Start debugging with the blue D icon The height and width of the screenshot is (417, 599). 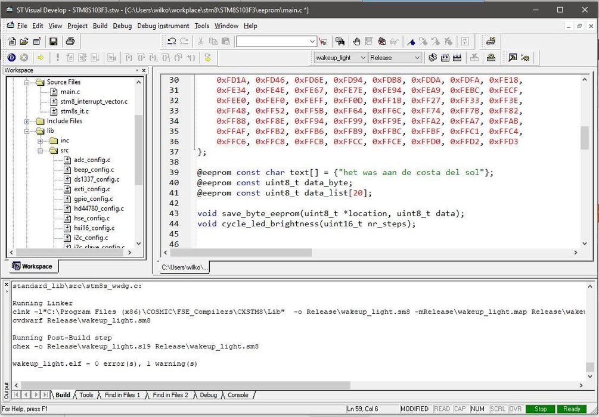11,58
